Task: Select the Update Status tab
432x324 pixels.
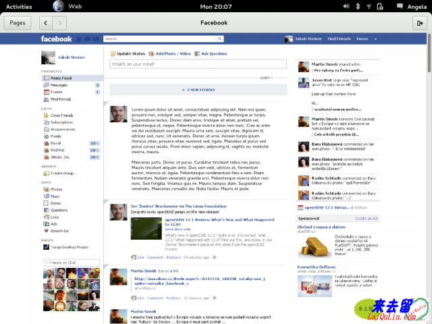Action: pos(128,54)
